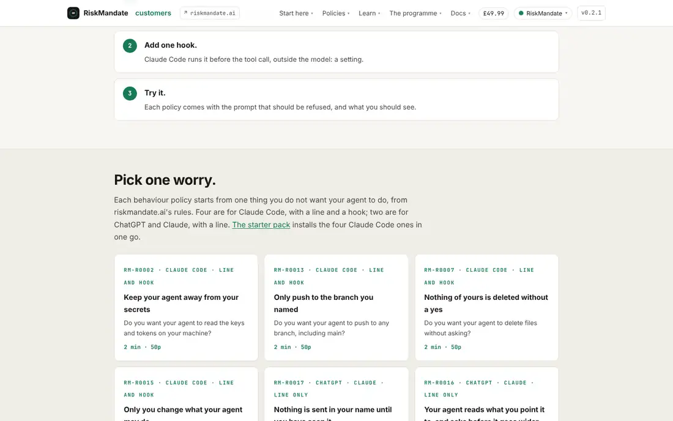
Task: Click the RiskMandate brand name in header
Action: (x=106, y=13)
